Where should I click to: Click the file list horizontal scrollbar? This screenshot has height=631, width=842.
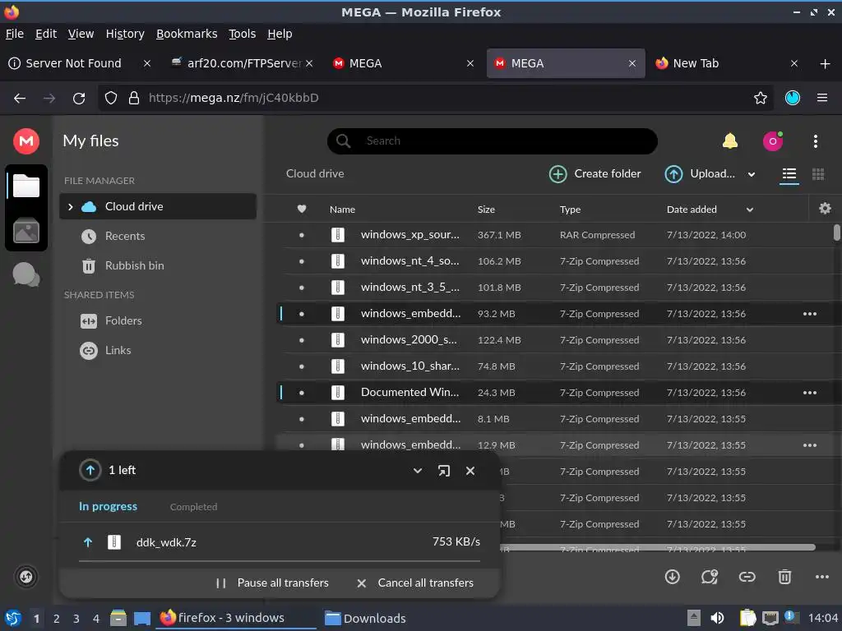[657, 547]
